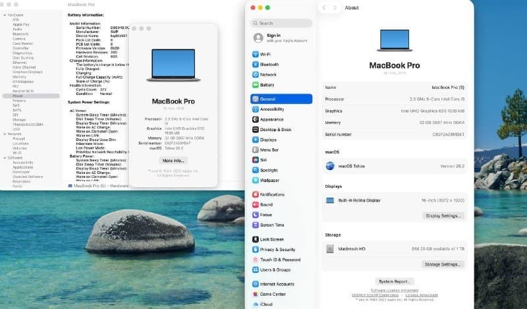The width and height of the screenshot is (527, 309).
Task: Click the macOS Tahoe version icon
Action: pyautogui.click(x=330, y=166)
